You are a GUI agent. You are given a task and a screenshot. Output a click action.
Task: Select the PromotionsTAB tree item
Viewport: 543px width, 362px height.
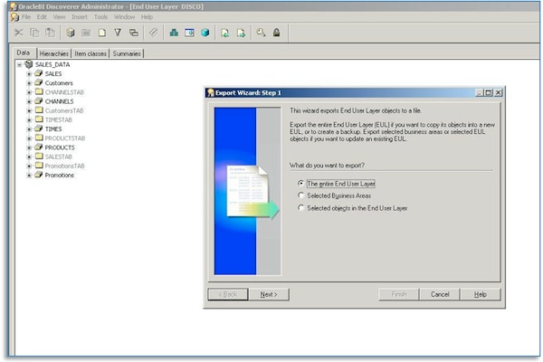pos(65,166)
